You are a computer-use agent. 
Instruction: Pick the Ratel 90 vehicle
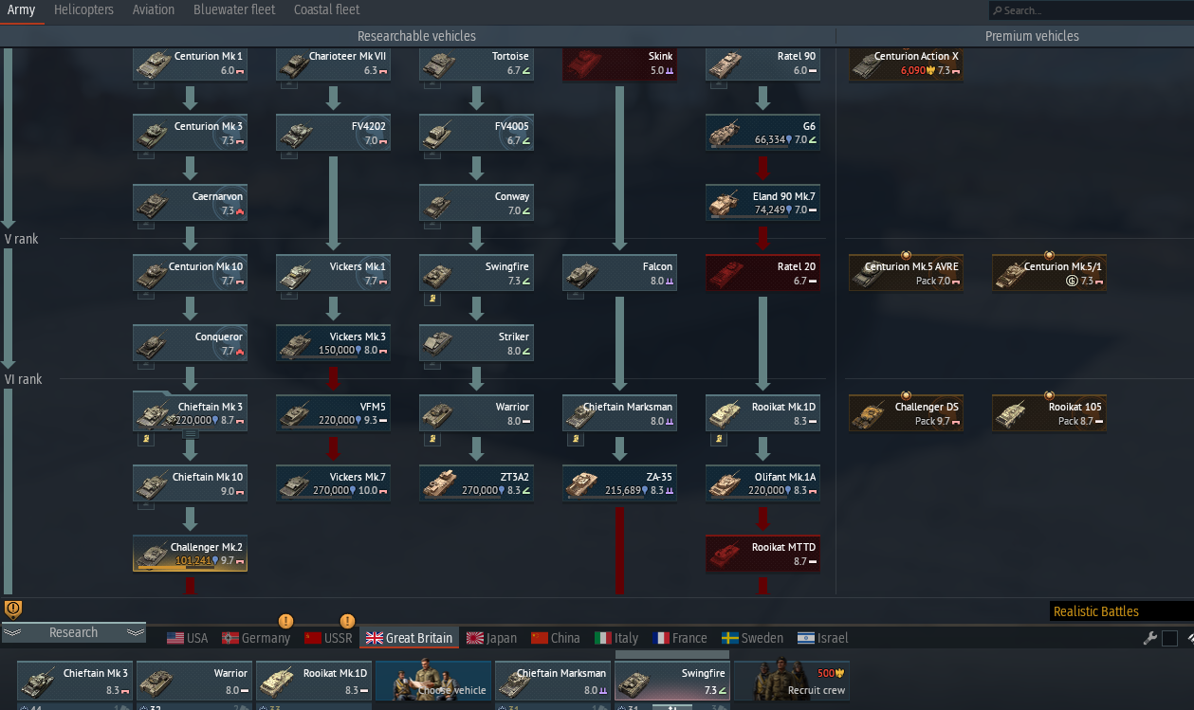[x=762, y=64]
